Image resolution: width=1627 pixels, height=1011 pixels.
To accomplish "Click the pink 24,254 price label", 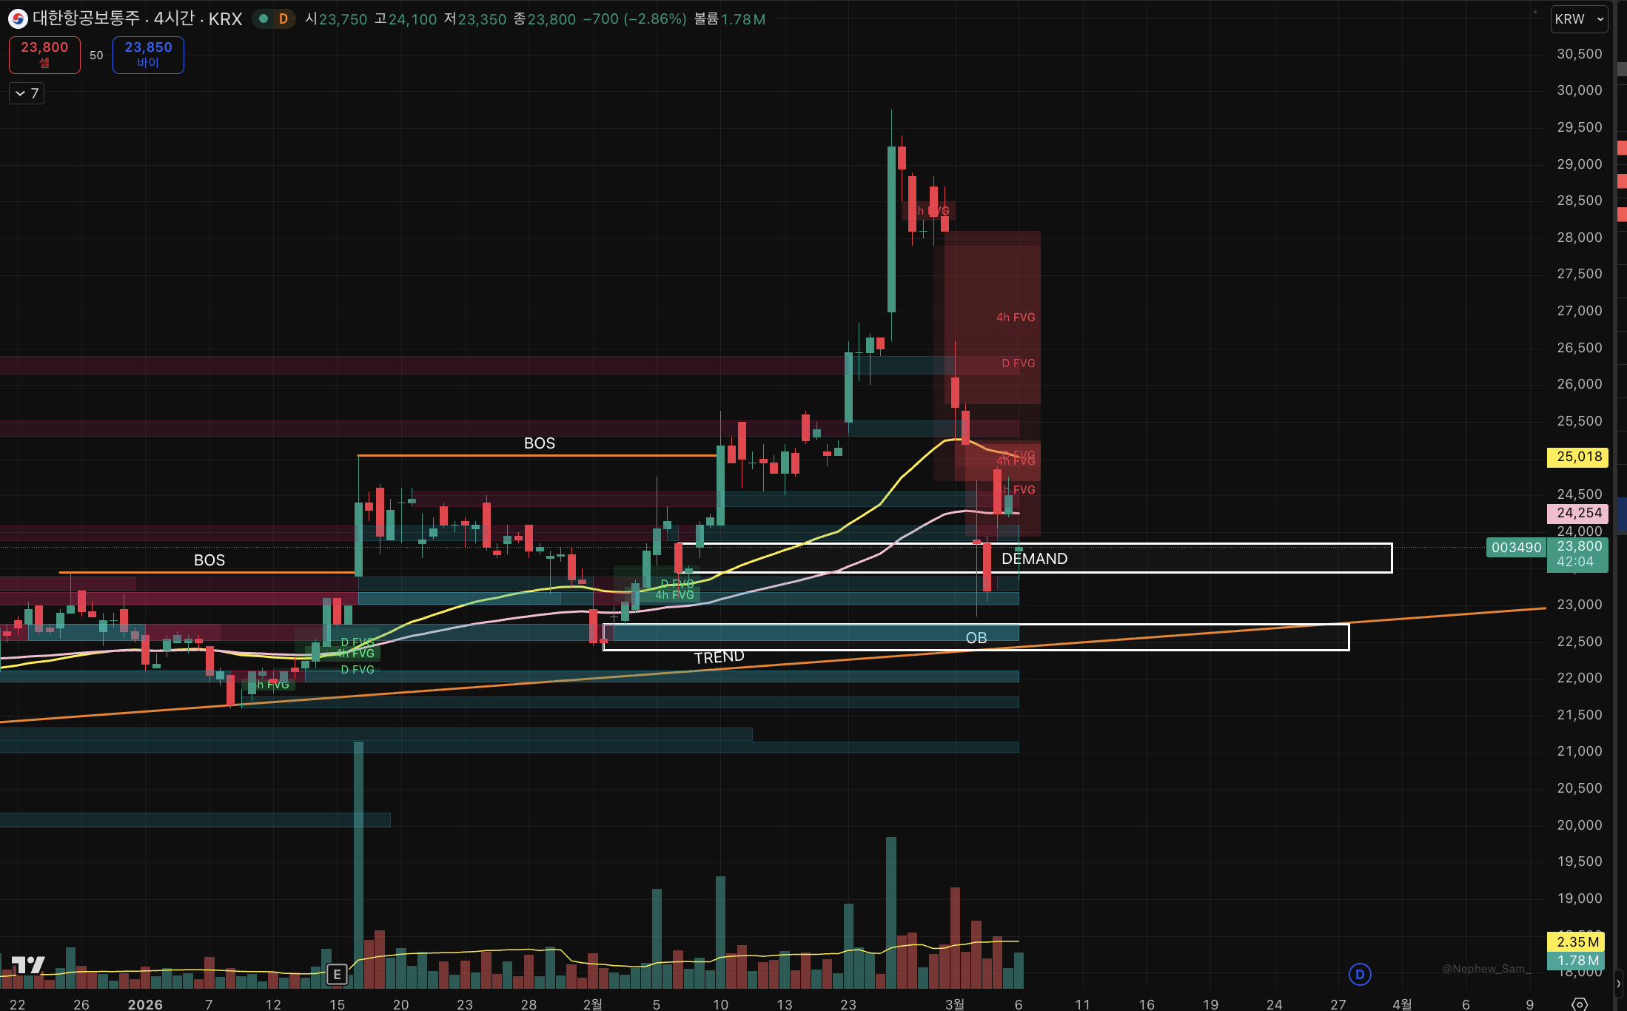I will (1579, 513).
